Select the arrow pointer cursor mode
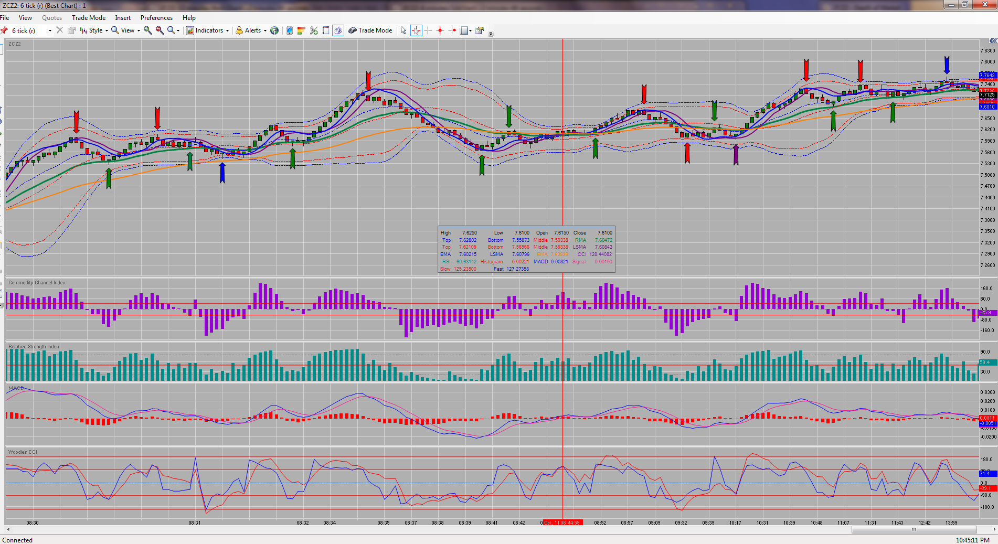Screen dimensions: 998x544 pyautogui.click(x=403, y=30)
